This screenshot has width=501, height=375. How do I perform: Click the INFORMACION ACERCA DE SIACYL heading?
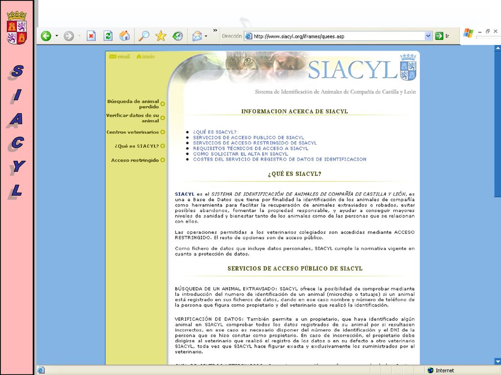point(295,111)
